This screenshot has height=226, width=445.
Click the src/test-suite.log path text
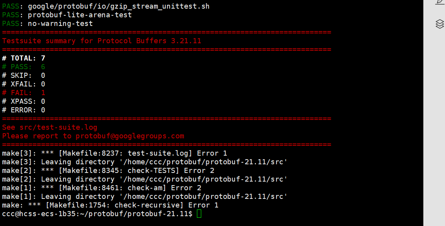58,127
